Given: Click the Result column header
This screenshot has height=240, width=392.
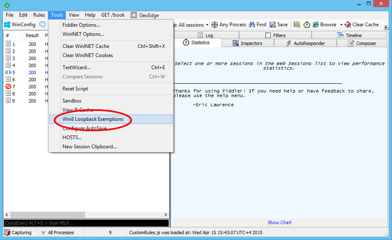Looking at the screenshot, I should [32, 35].
